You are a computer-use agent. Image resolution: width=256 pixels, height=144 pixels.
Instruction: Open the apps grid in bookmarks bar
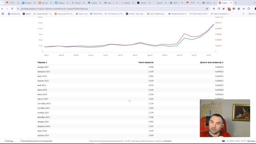[3, 14]
